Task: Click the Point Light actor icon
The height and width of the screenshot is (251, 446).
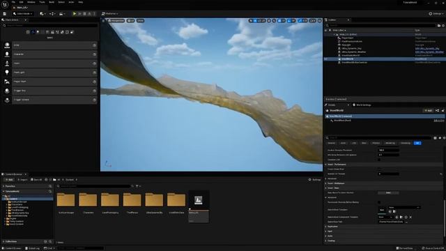Action: (x=7, y=73)
